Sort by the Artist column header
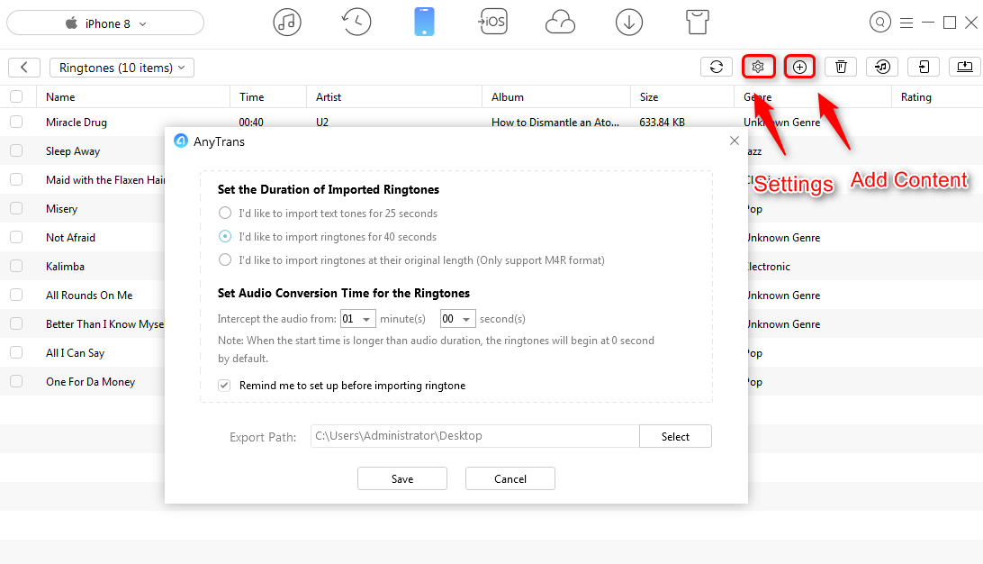 point(329,97)
